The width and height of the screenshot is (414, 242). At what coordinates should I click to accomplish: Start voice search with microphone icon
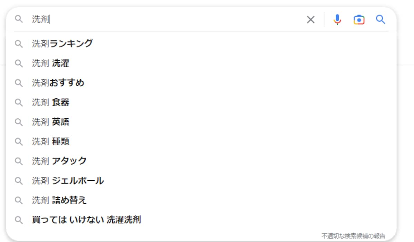(337, 20)
